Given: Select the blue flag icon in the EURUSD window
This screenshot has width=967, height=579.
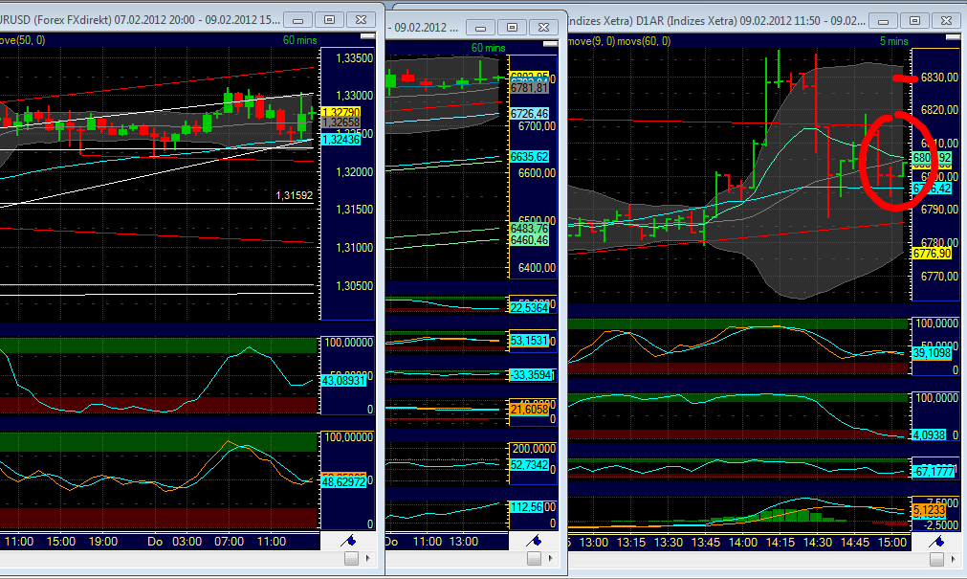Looking at the screenshot, I should (x=349, y=541).
